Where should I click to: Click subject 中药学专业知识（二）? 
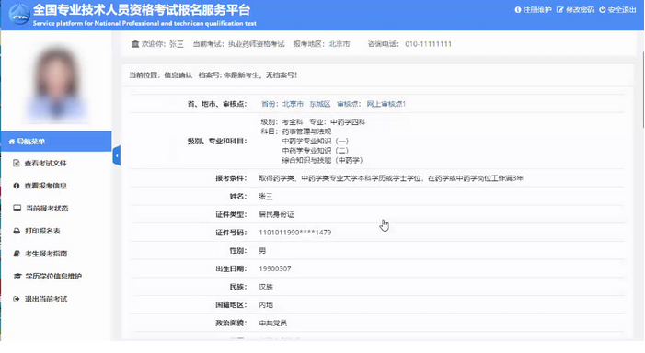[315, 151]
